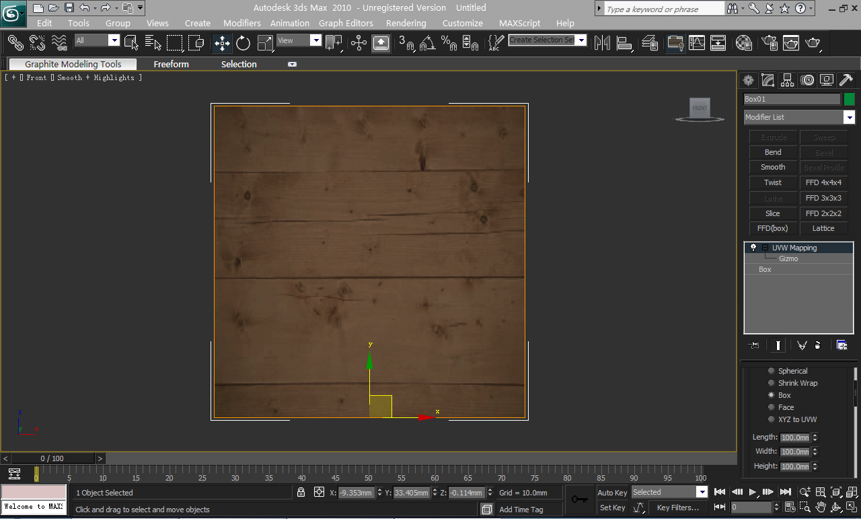Open the Modifiers menu
The height and width of the screenshot is (519, 861).
[242, 23]
